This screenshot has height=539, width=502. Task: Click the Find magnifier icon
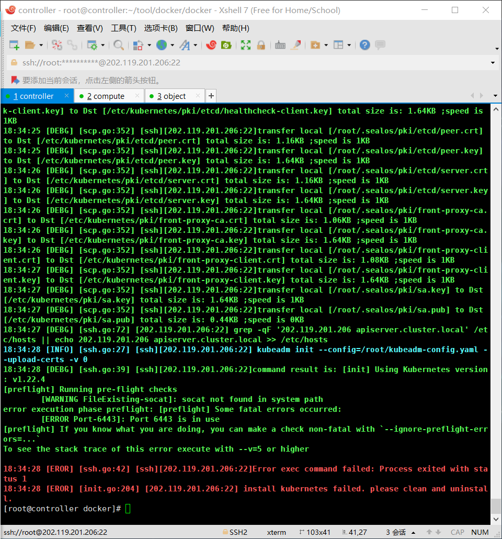tap(119, 45)
